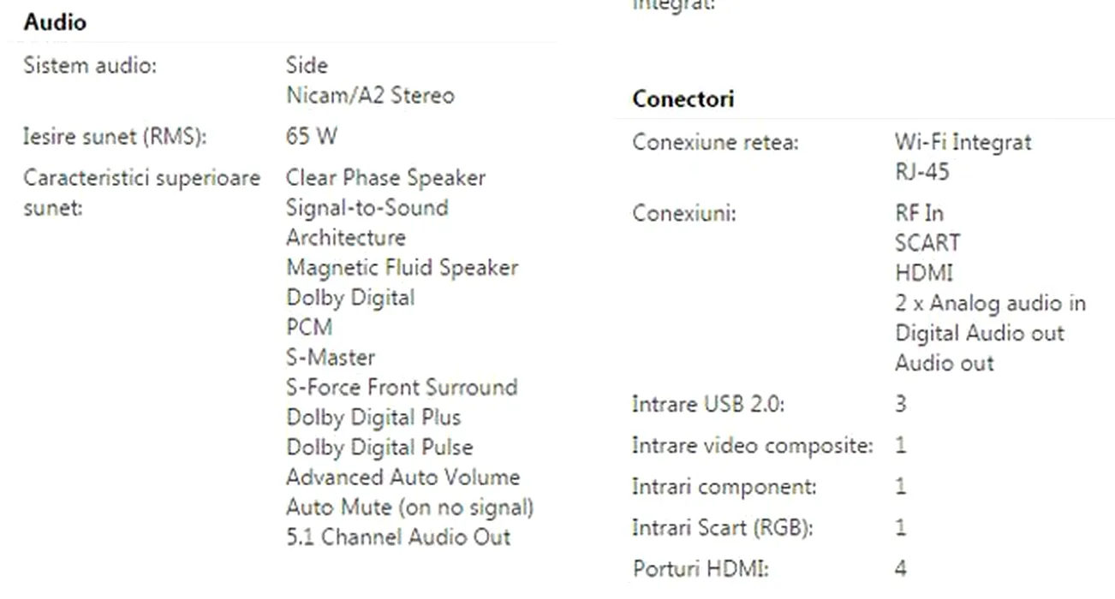Click the 'Nicam/A2 Stereo' value
This screenshot has height=599, width=1115.
tap(370, 95)
